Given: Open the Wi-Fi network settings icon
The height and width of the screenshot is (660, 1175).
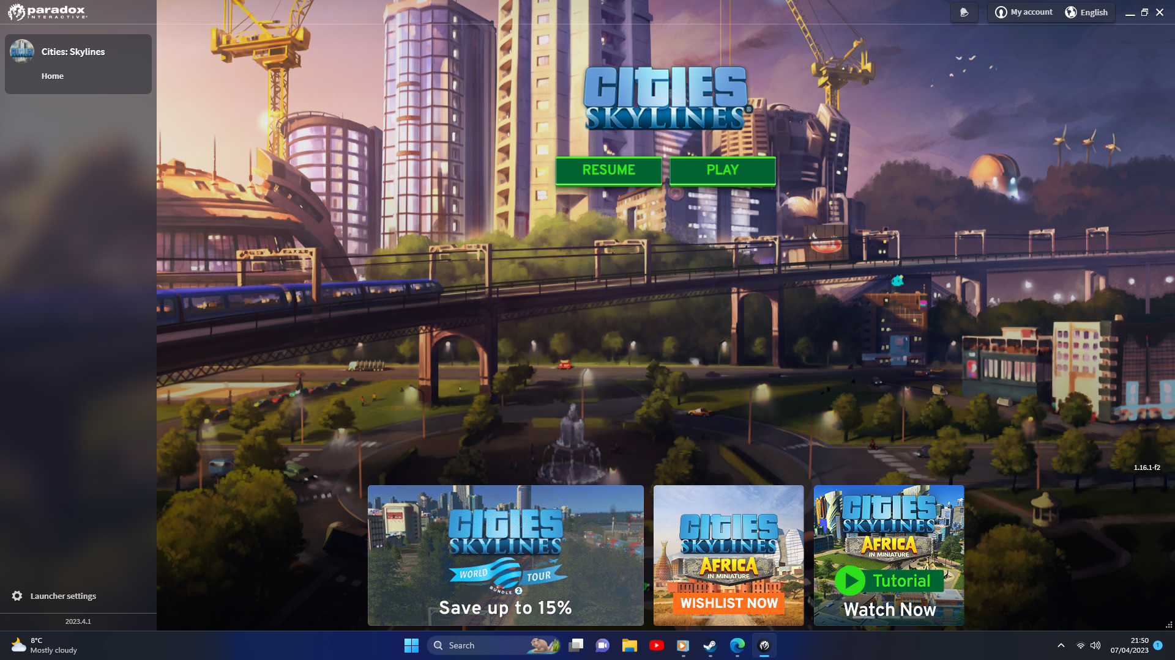Looking at the screenshot, I should [x=1081, y=645].
